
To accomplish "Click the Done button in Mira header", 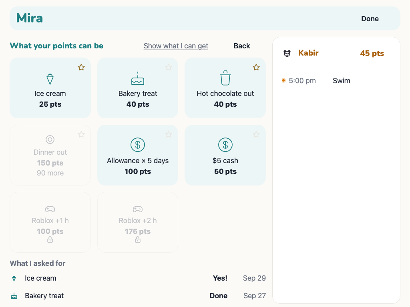I will (370, 19).
